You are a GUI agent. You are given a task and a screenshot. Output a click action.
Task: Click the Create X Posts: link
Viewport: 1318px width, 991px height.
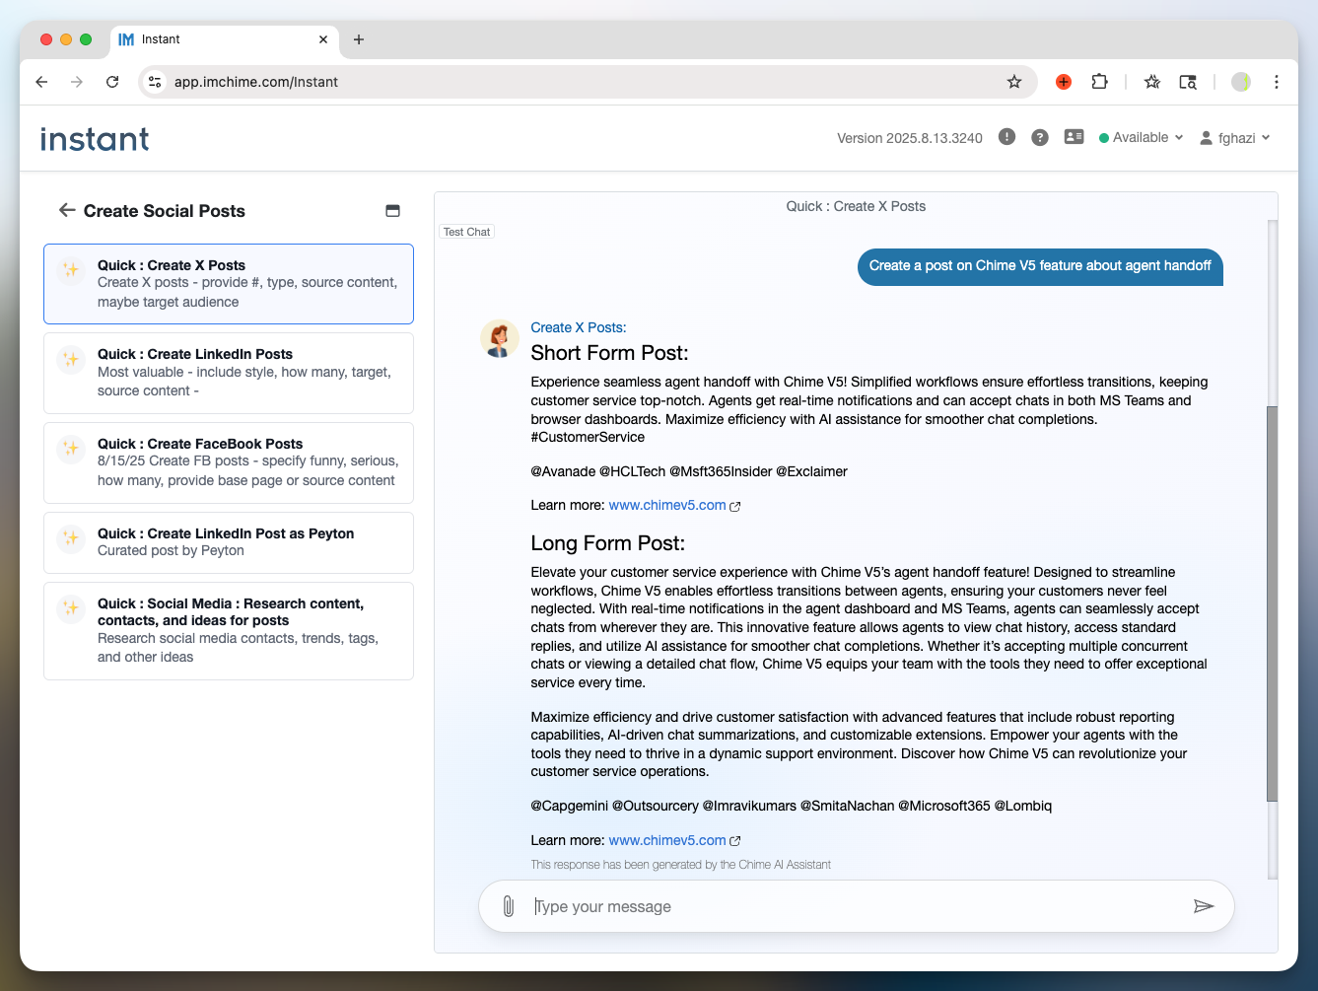tap(579, 327)
